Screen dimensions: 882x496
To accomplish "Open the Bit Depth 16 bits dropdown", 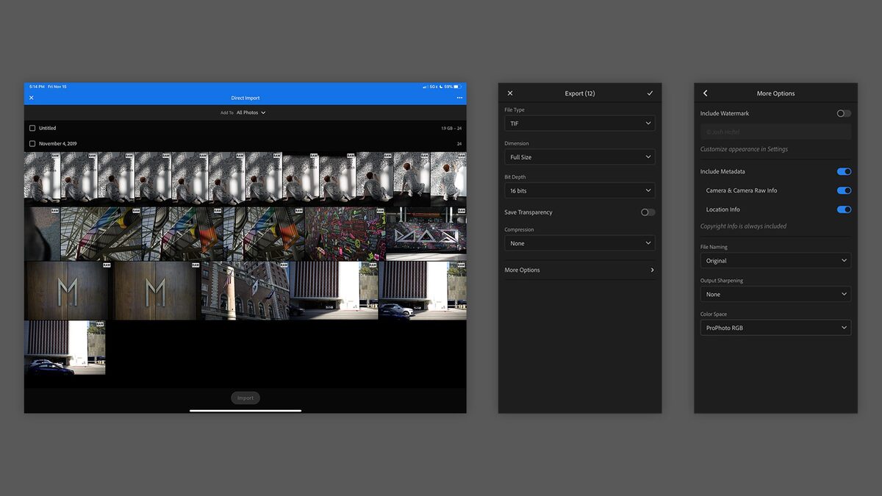I will tap(580, 190).
